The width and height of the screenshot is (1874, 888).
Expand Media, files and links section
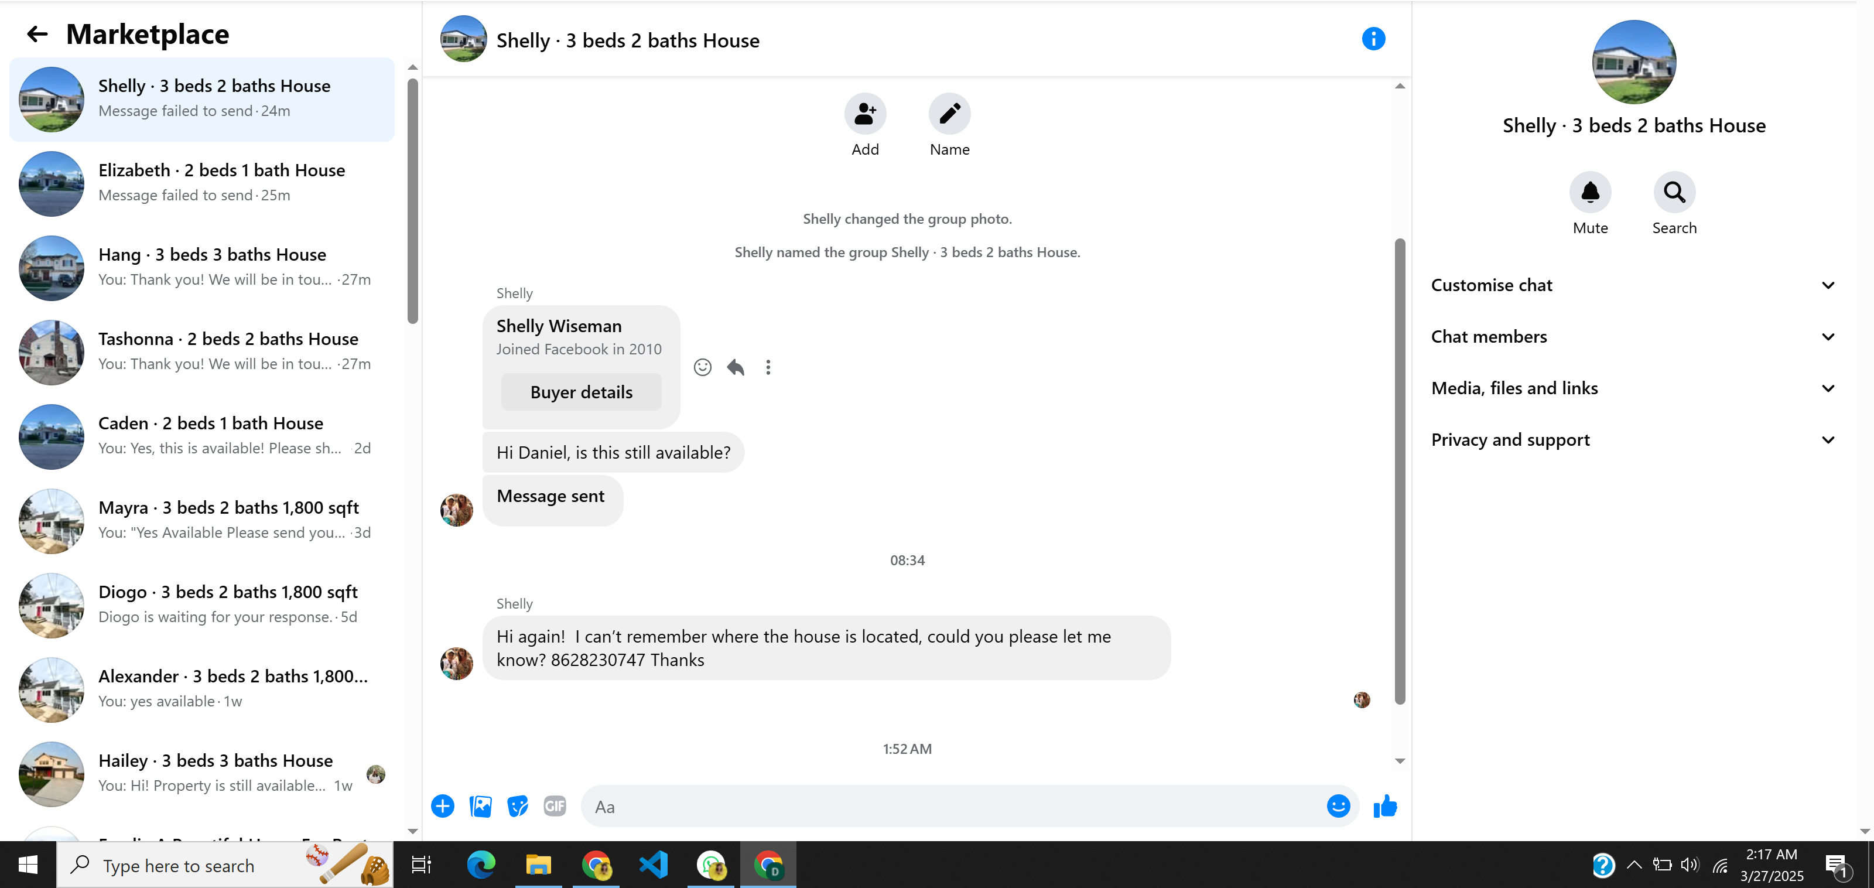[1633, 389]
